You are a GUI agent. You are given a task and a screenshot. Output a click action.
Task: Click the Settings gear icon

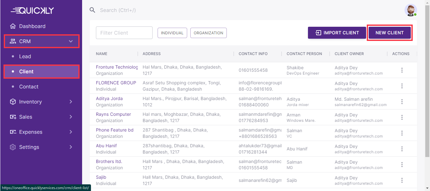click(x=13, y=147)
